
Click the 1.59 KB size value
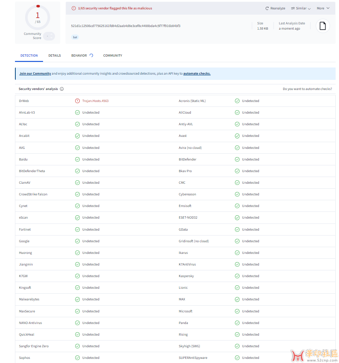point(263,28)
